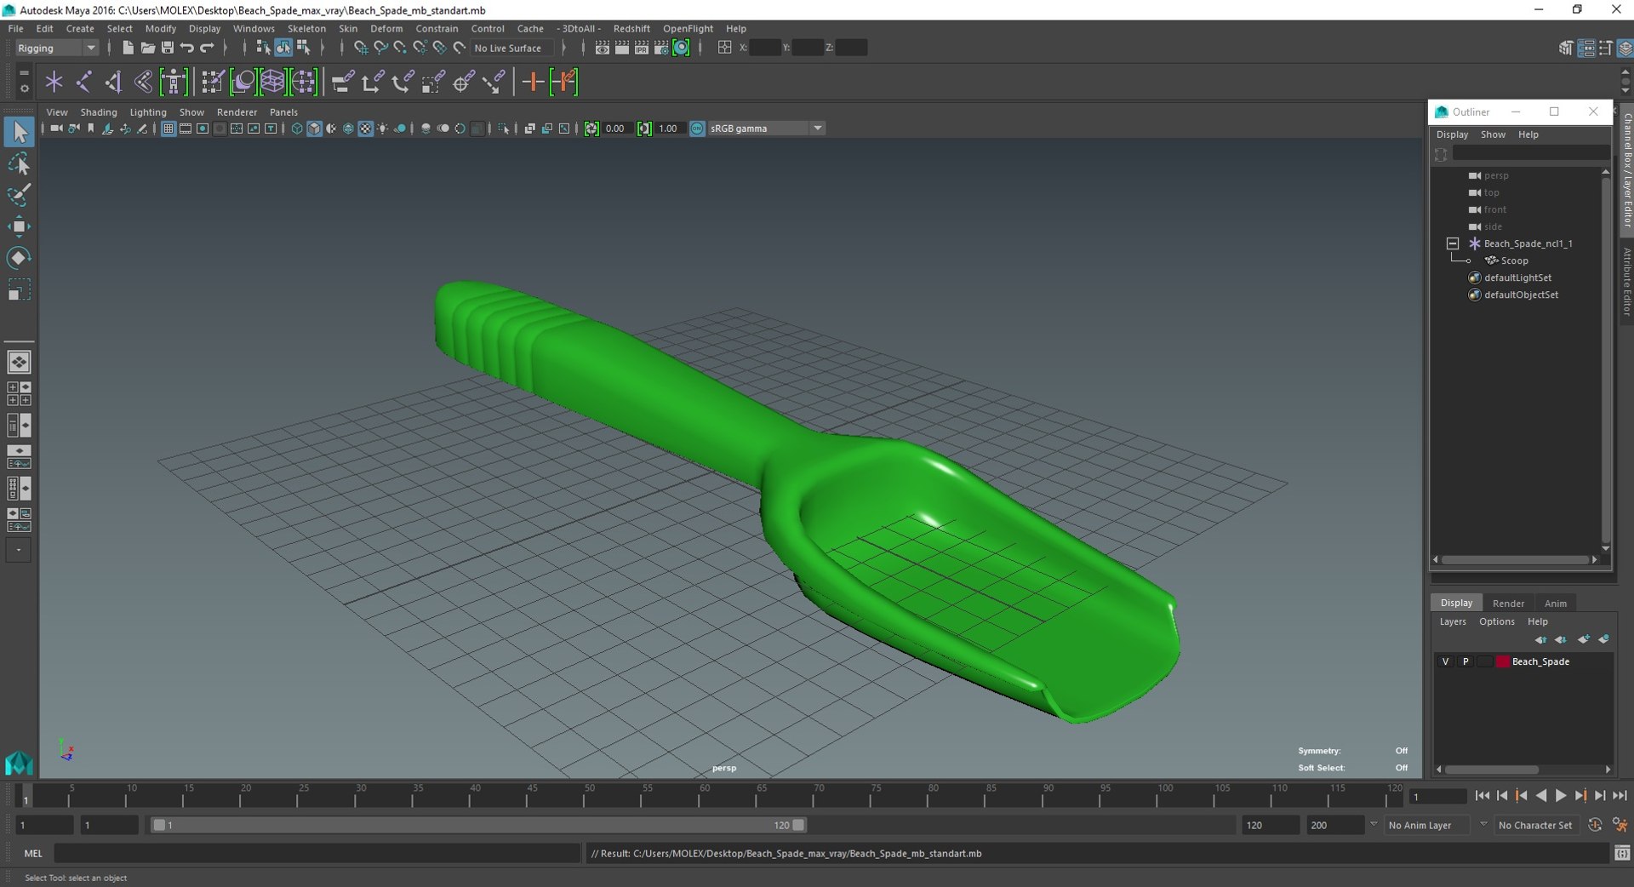
Task: Toggle auto keyframe icon
Action: [1595, 825]
